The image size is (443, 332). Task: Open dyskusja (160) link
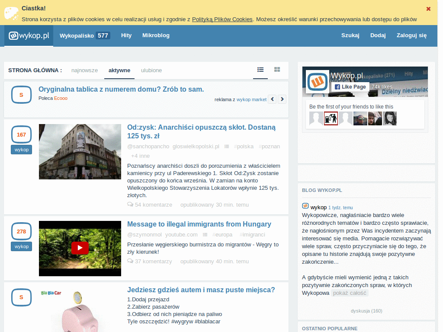(x=366, y=311)
